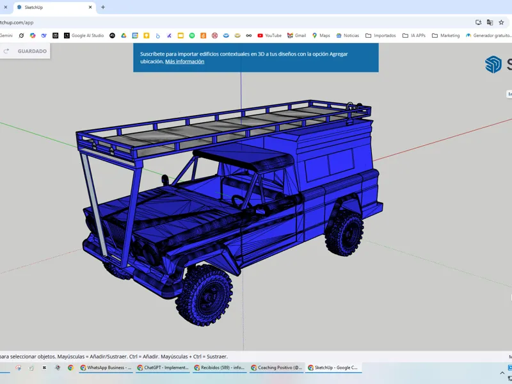The image size is (512, 384).
Task: Open the Maps bookmark
Action: pos(321,36)
